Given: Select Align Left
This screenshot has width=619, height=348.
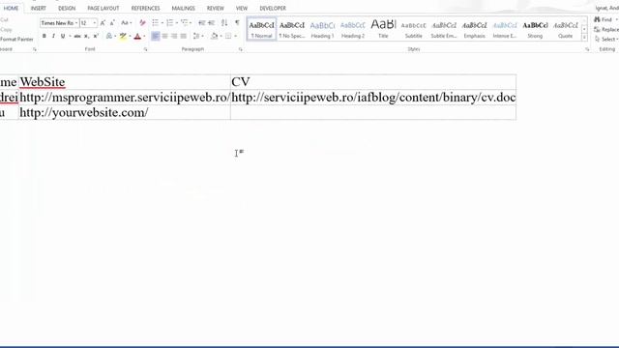Looking at the screenshot, I should click(156, 37).
